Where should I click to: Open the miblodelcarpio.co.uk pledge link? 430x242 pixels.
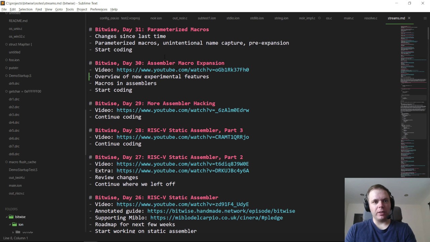(217, 218)
